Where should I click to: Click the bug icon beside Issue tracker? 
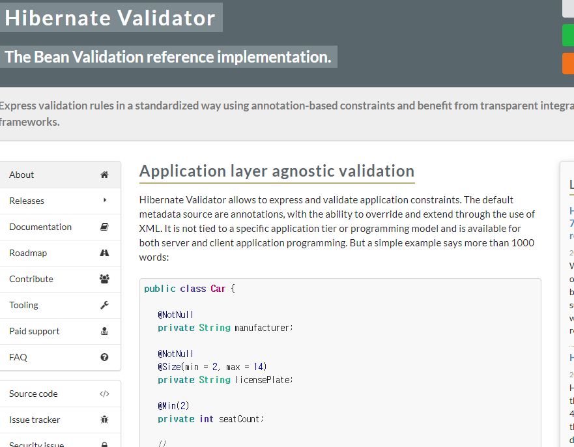[x=104, y=420]
